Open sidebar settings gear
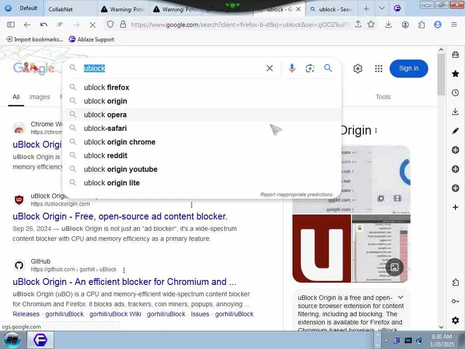The width and height of the screenshot is (465, 349). coord(455,320)
